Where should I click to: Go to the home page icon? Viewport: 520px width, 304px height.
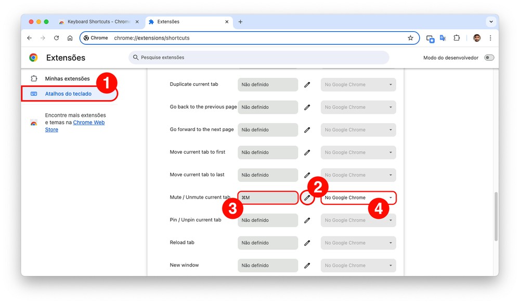(70, 38)
